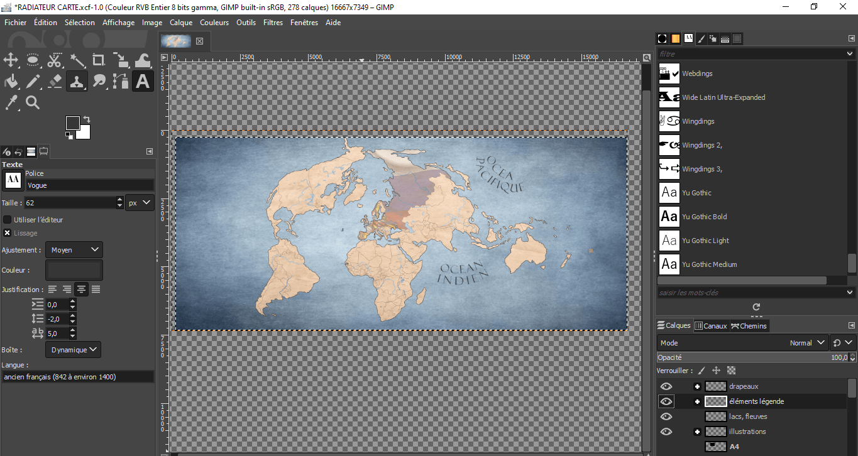Choose the Bucket Fill tool

[11, 81]
